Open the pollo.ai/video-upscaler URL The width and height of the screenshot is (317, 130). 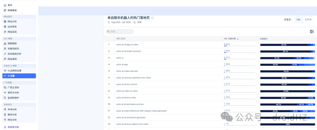click(127, 71)
